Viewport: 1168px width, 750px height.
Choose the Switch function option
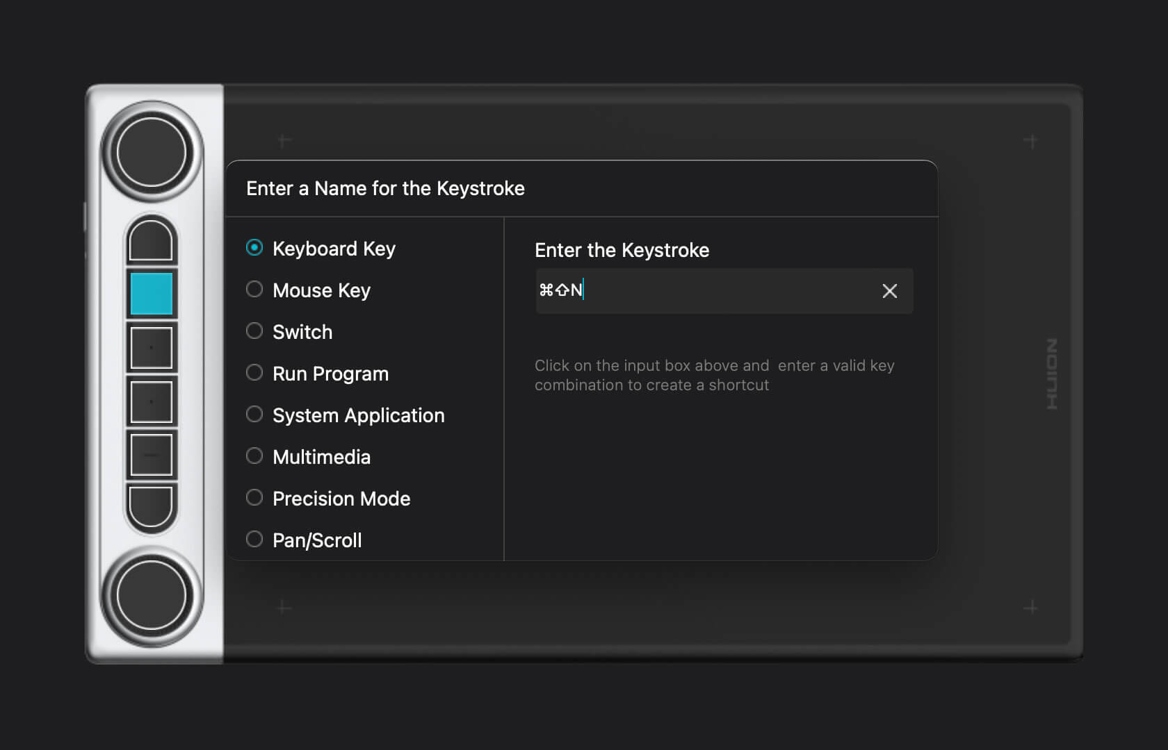(x=254, y=331)
